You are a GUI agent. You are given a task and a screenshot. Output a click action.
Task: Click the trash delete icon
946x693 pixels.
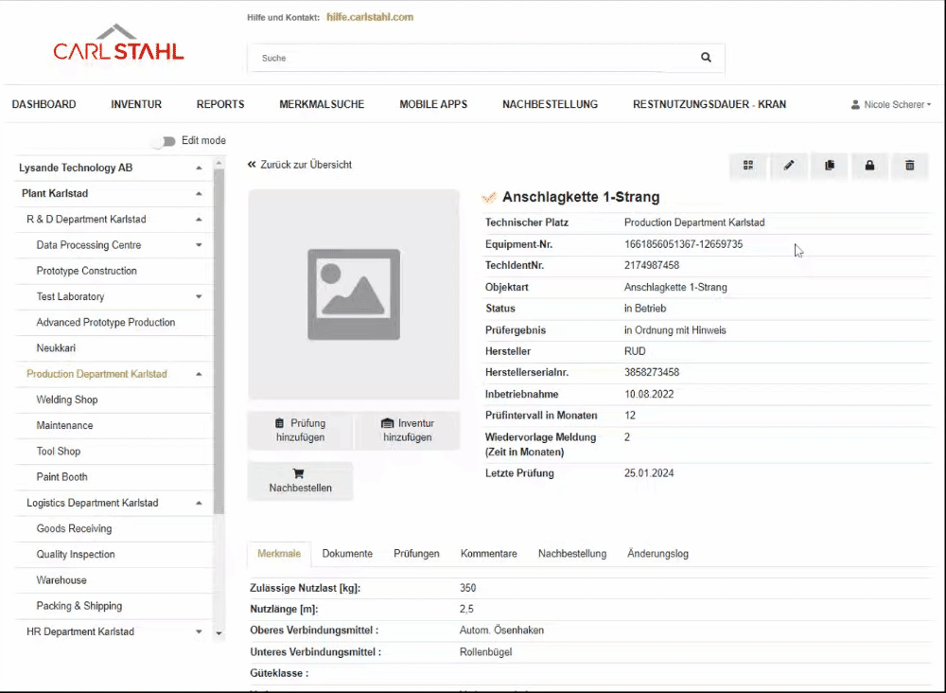[x=910, y=166]
